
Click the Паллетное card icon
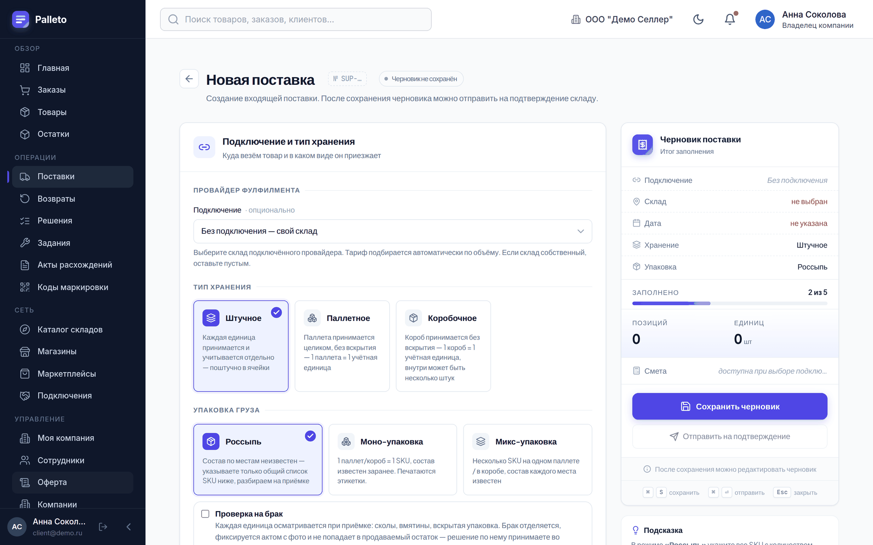click(312, 318)
